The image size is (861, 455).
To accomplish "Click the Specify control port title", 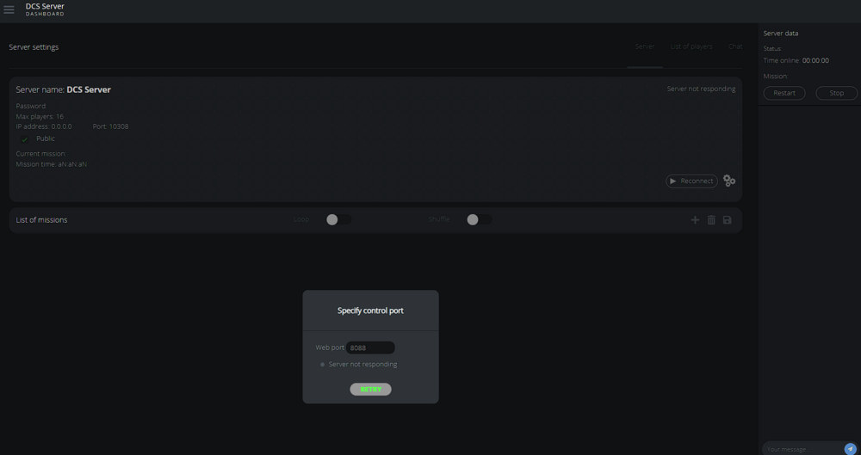I will 370,311.
